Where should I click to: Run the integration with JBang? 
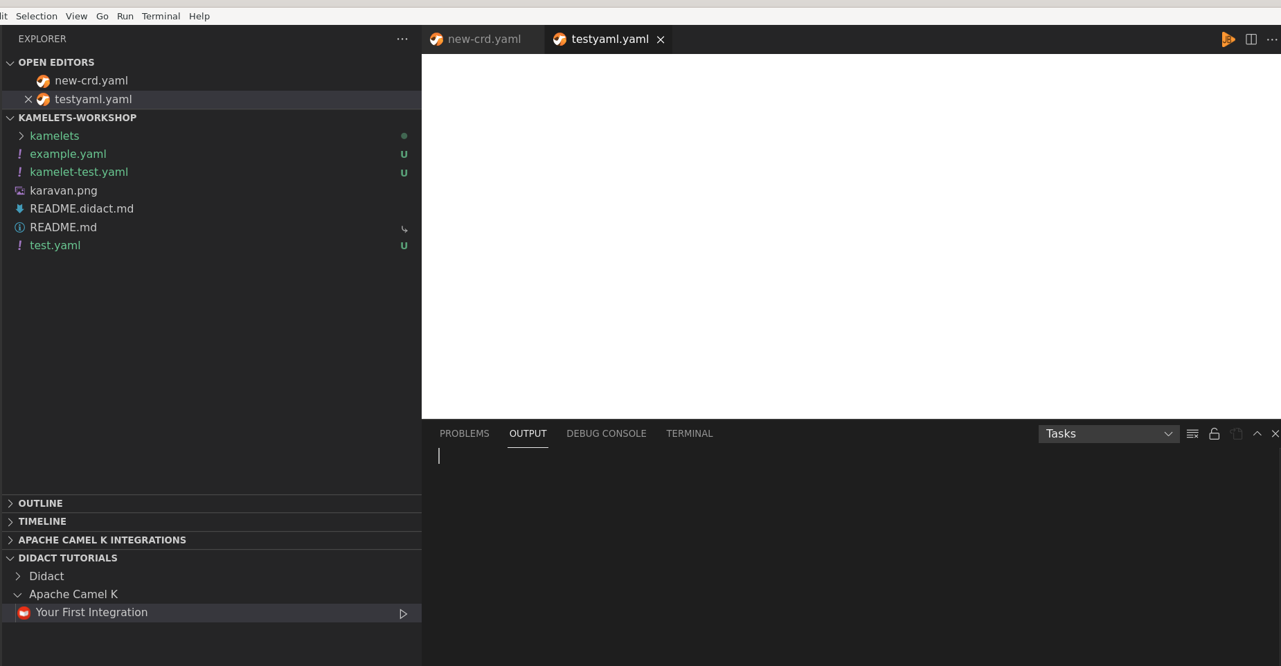coord(1228,39)
